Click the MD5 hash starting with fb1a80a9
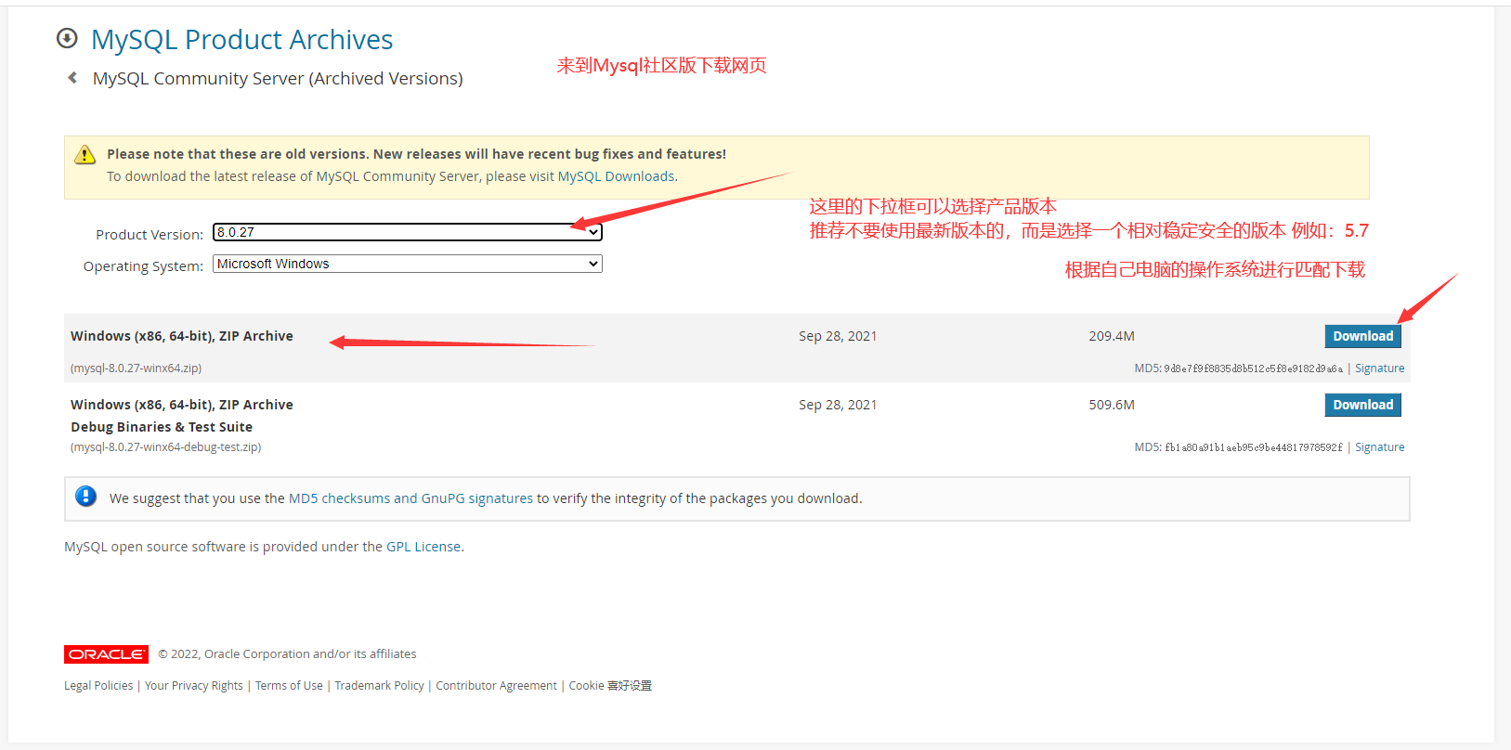 click(x=1253, y=447)
